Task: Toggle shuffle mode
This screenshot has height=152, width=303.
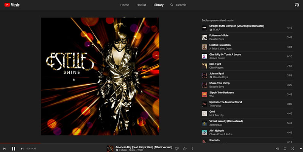Action: [x=293, y=149]
